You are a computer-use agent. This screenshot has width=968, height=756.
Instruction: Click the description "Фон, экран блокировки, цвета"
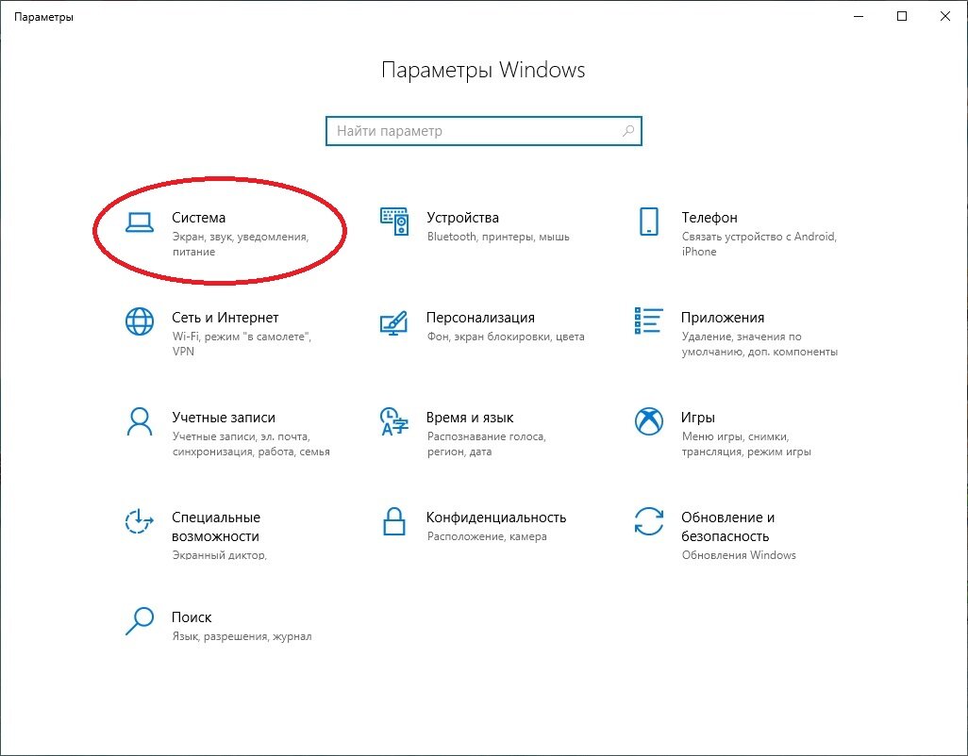506,337
